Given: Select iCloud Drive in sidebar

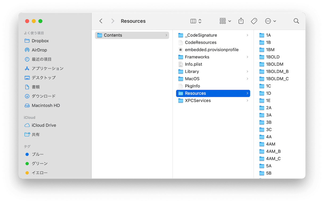Looking at the screenshot, I should pos(44,125).
